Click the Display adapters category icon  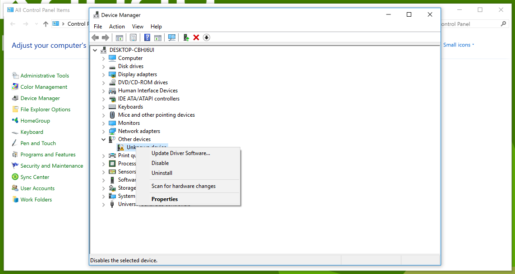[112, 74]
